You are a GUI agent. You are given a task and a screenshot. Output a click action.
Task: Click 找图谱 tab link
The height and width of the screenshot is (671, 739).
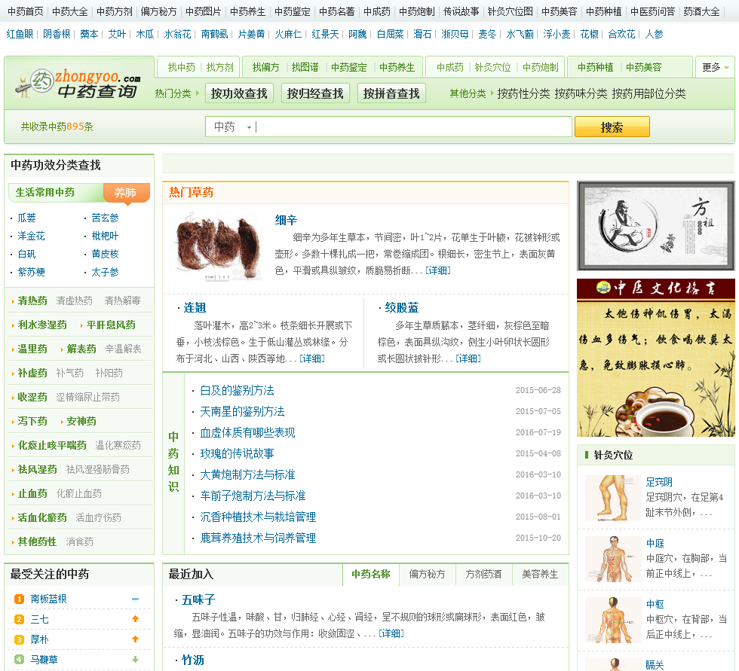(x=305, y=67)
